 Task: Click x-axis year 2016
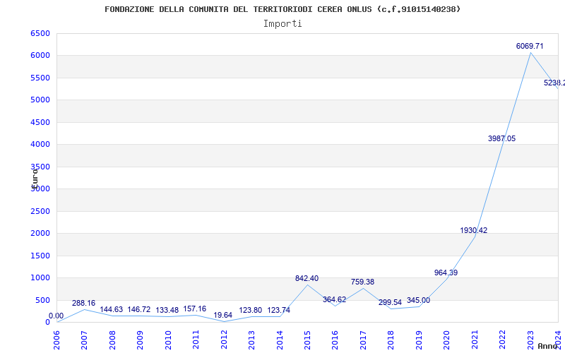tap(335, 340)
